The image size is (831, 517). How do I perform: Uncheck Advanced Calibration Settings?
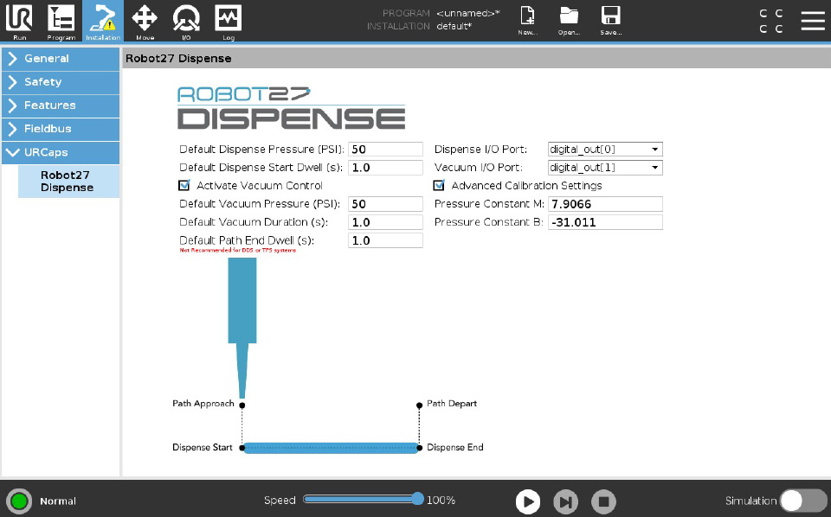click(439, 185)
